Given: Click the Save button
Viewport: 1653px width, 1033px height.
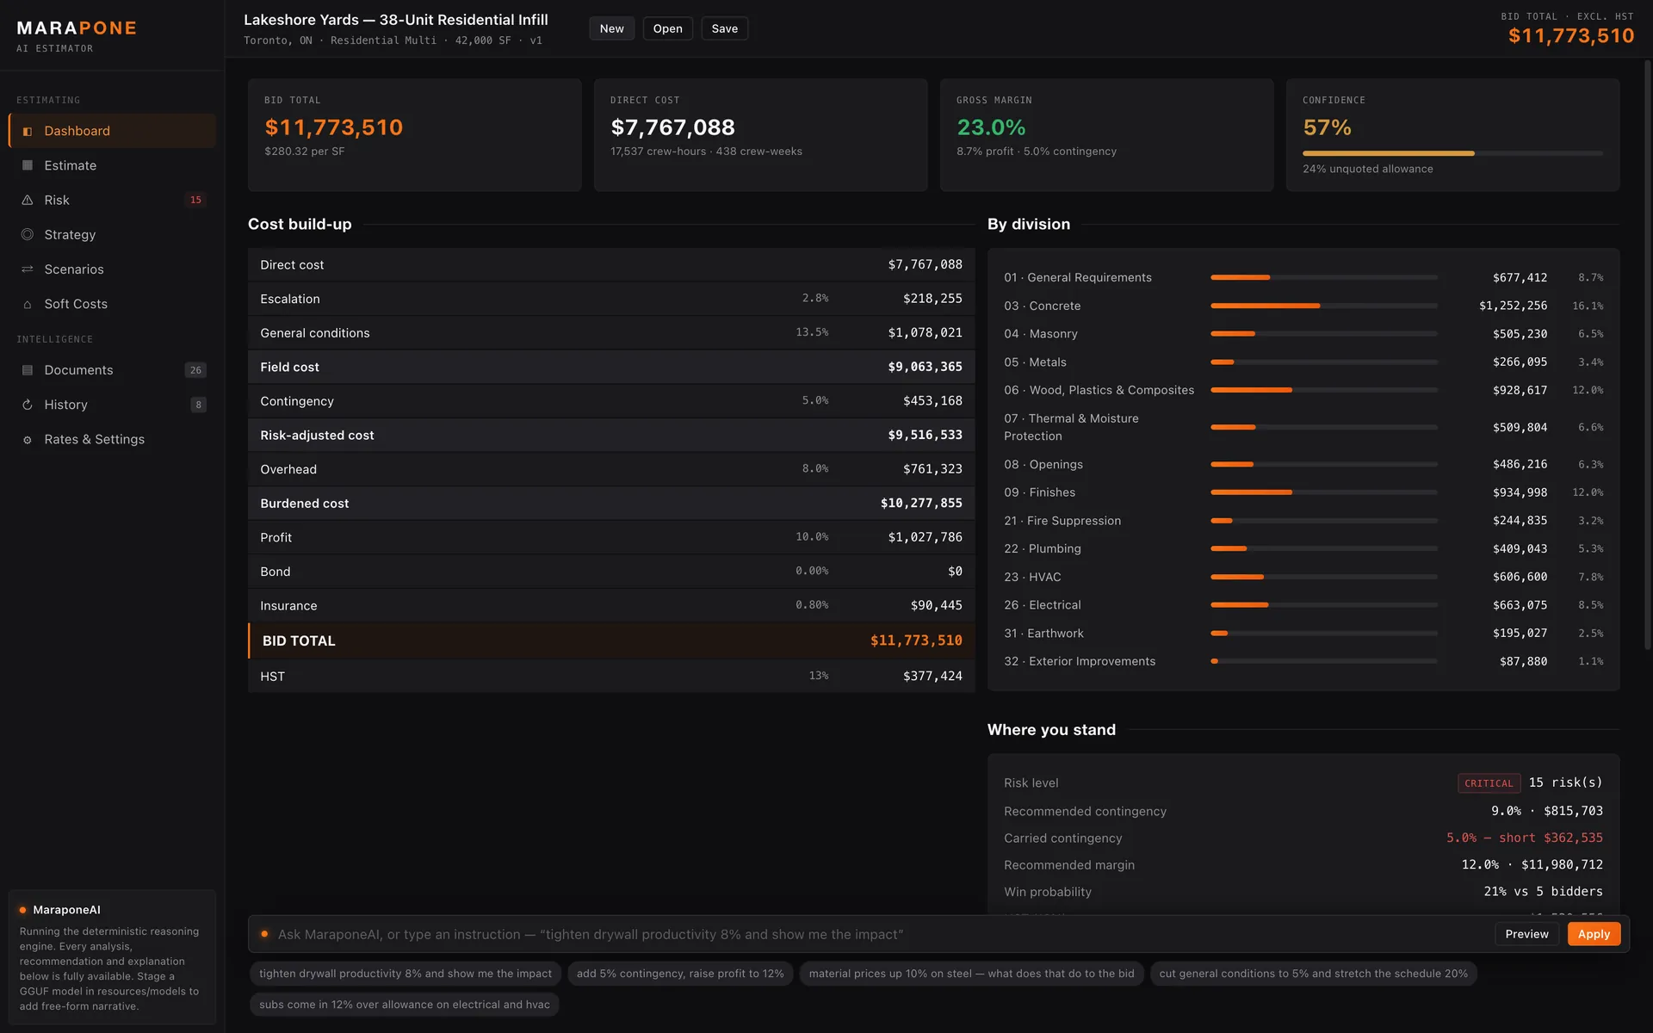Looking at the screenshot, I should coord(725,28).
